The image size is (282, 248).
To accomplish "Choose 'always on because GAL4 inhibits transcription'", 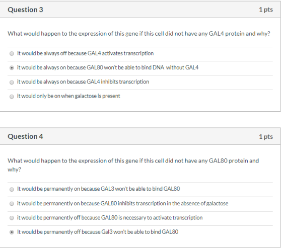I will pyautogui.click(x=12, y=82).
